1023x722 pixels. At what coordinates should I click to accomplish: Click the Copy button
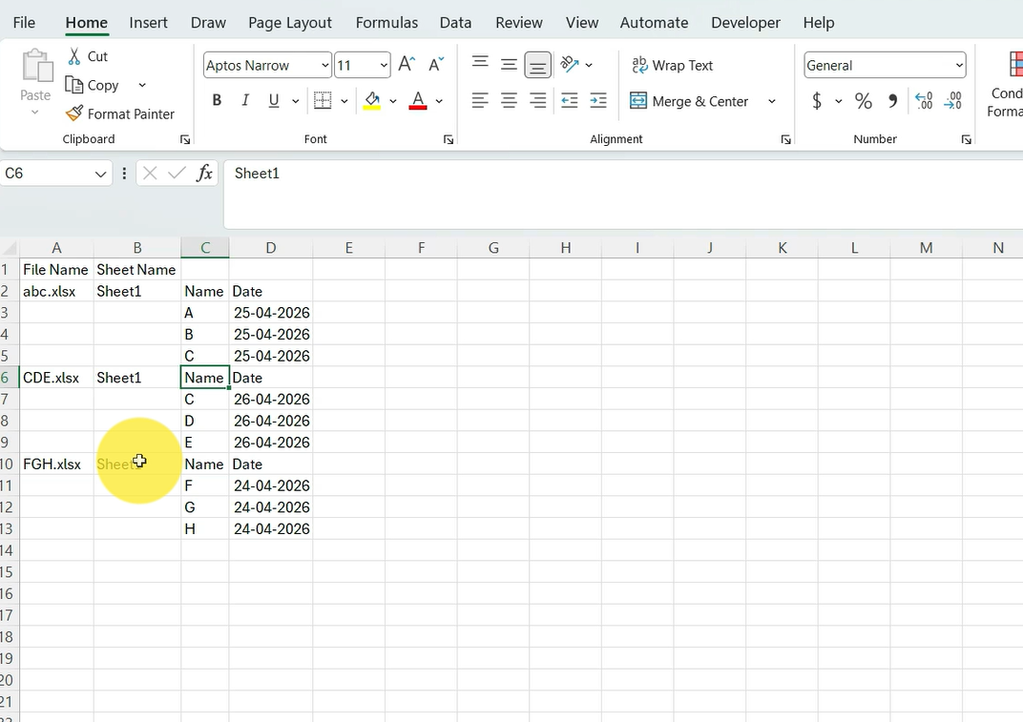[x=94, y=85]
